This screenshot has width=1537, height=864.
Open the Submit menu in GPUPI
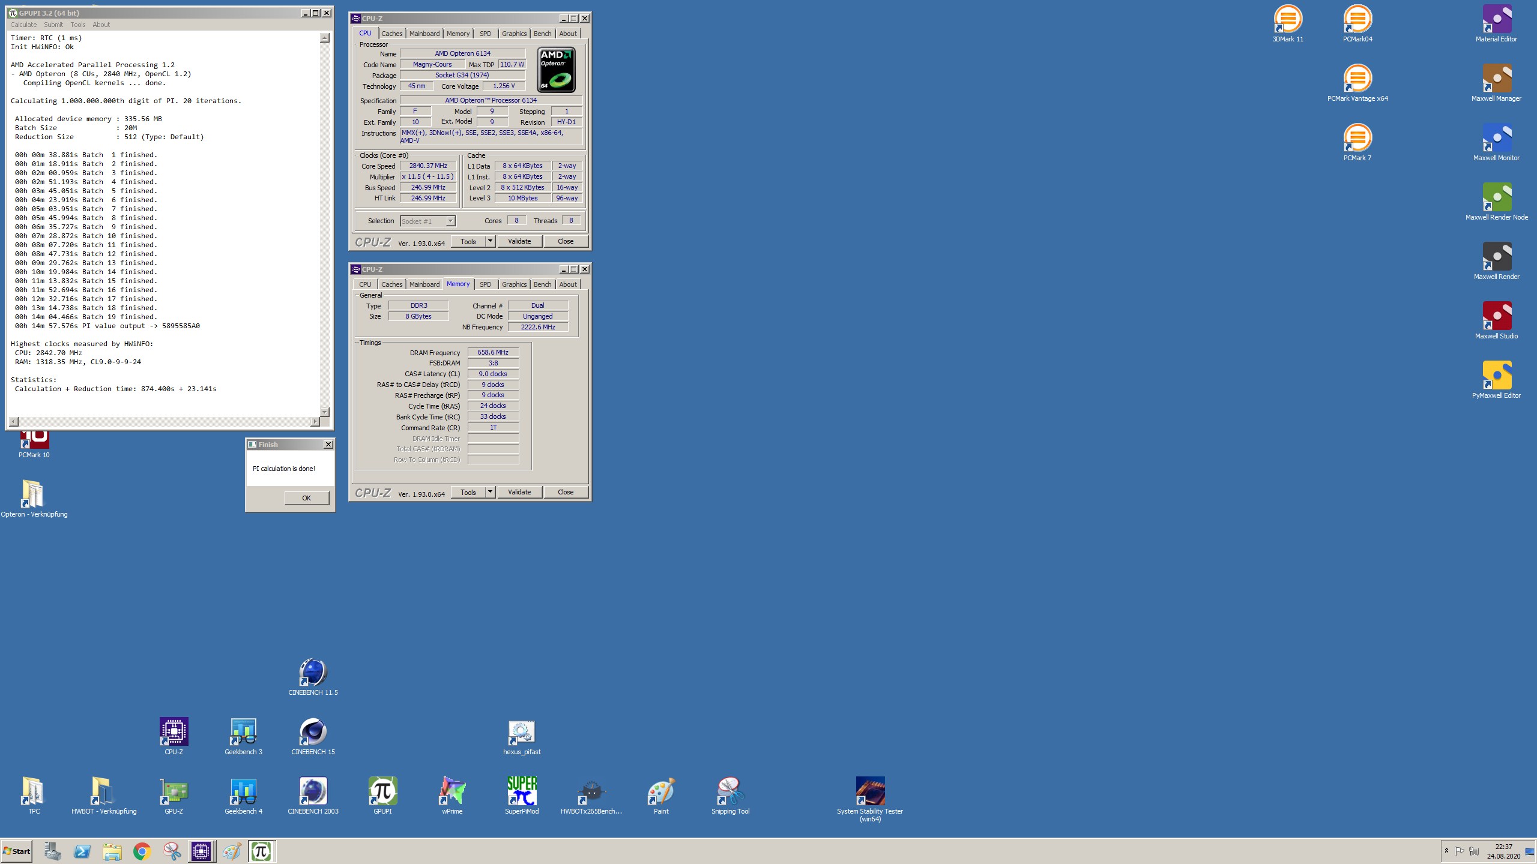coord(53,25)
